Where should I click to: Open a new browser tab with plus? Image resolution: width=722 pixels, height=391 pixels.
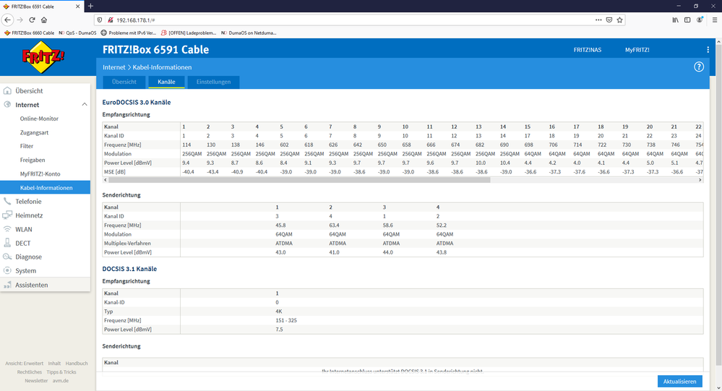(91, 6)
